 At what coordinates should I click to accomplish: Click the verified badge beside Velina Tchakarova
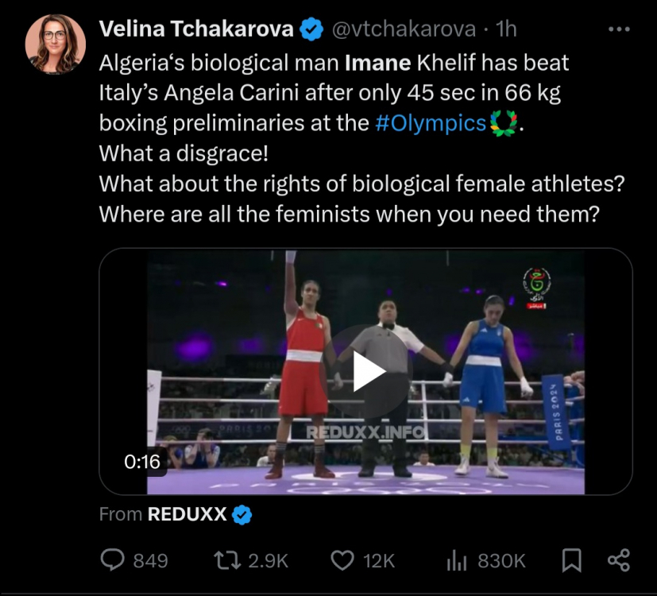[311, 29]
